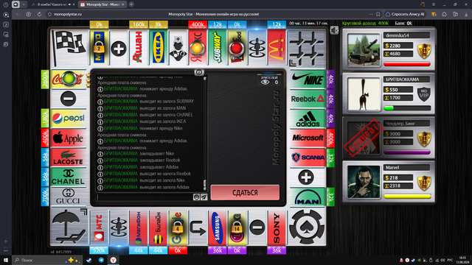Click the chat message input field

pyautogui.click(x=145, y=197)
